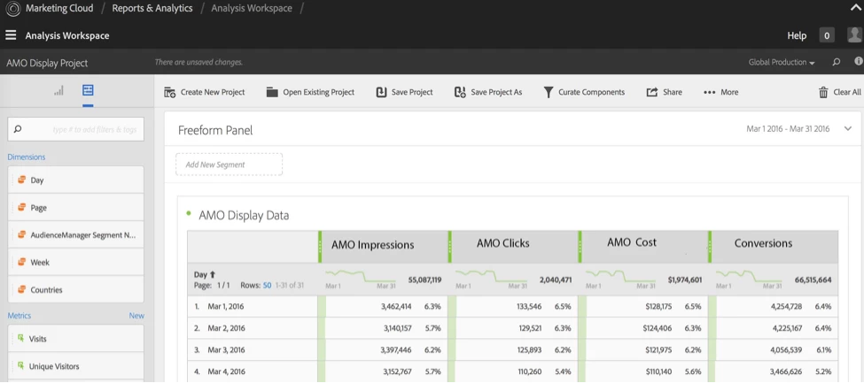The height and width of the screenshot is (383, 864).
Task: Click the Page dimension icon
Action: coord(22,208)
